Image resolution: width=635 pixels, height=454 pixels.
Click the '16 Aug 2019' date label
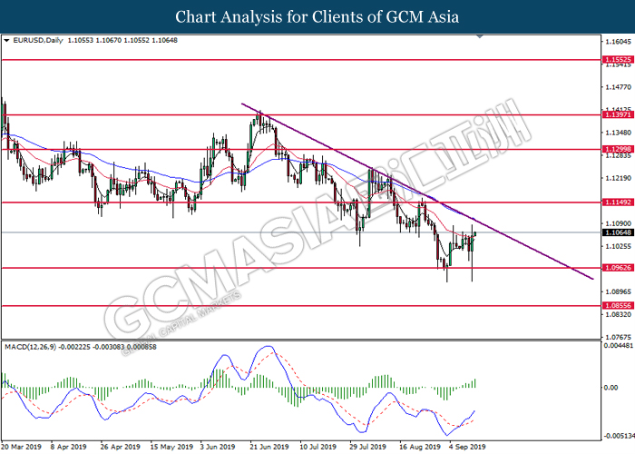(420, 447)
